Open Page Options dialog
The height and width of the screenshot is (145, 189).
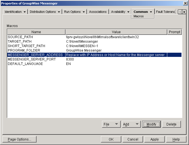20,139
